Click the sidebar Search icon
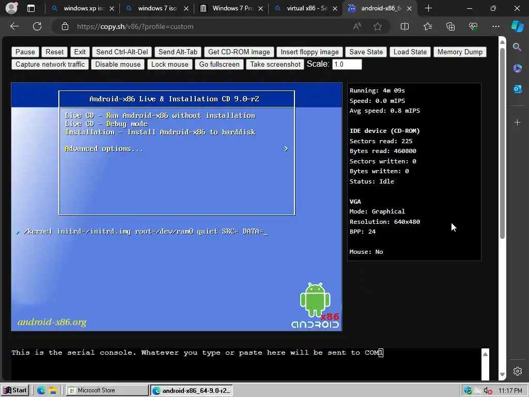The image size is (529, 397). 517,47
